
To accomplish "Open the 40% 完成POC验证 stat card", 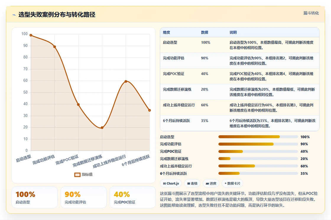I will point(133,197).
